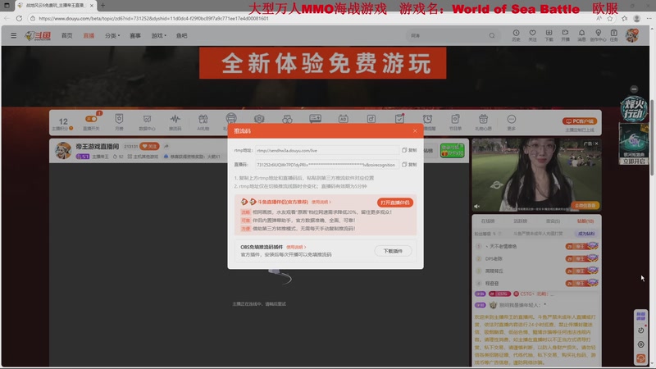The image size is (656, 369).
Task: Open the 关注 heart icon in header
Action: click(x=532, y=35)
